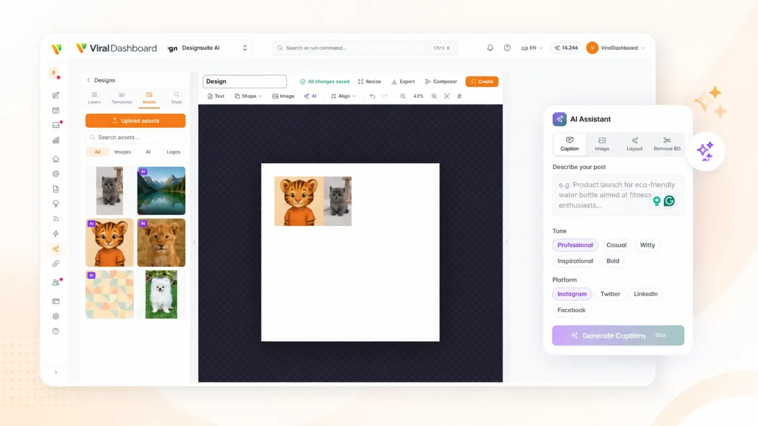The image size is (758, 426).
Task: Open the analytics bar chart icon
Action: (x=56, y=140)
